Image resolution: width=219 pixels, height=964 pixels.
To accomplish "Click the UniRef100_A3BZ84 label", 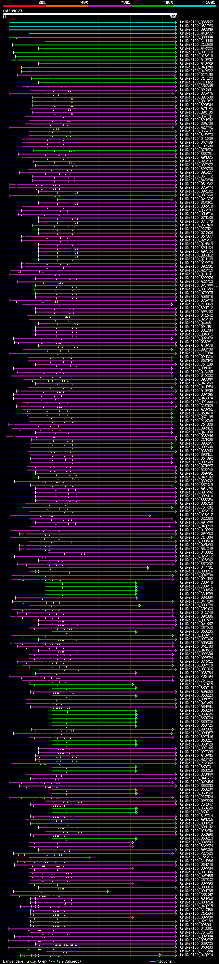I will [196, 673].
